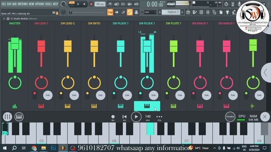This screenshot has height=152, width=271.
Task: Open the mixer icon in top toolbar
Action: point(208,12)
